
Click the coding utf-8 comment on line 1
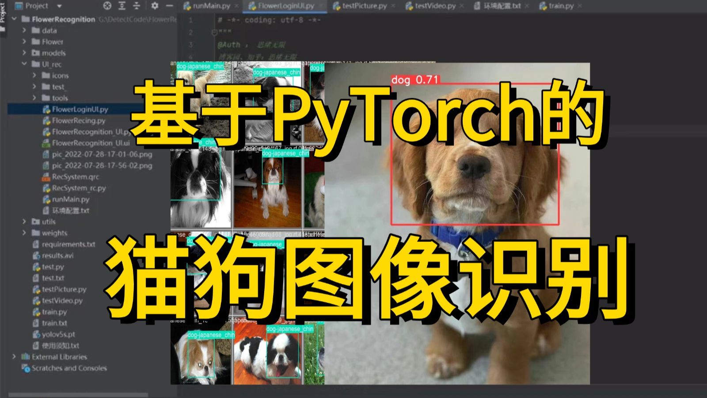270,20
